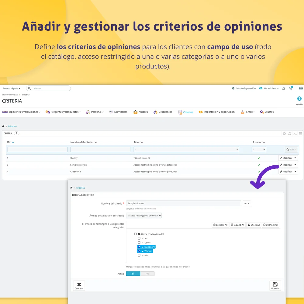Sort ID column ascending arrow
This screenshot has width=304, height=304.
[x=13, y=142]
